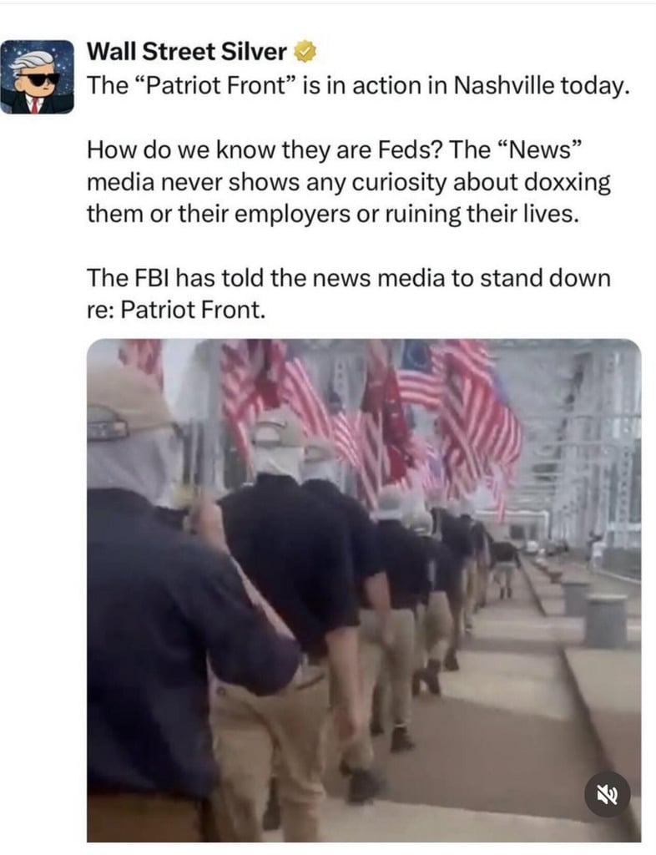Unmute the video with the speaker icon

tap(607, 796)
